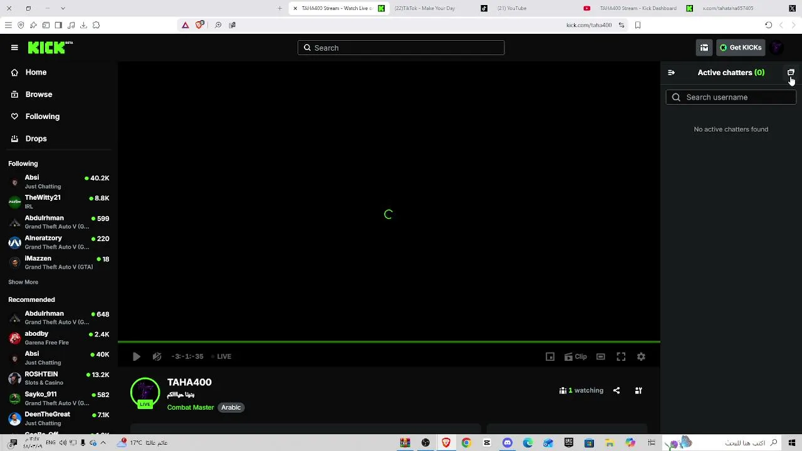This screenshot has height=451, width=802.
Task: Open TheWitty21 IRL channel
Action: pos(59,202)
